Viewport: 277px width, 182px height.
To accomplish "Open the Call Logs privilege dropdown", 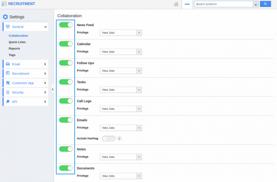I will [121, 109].
